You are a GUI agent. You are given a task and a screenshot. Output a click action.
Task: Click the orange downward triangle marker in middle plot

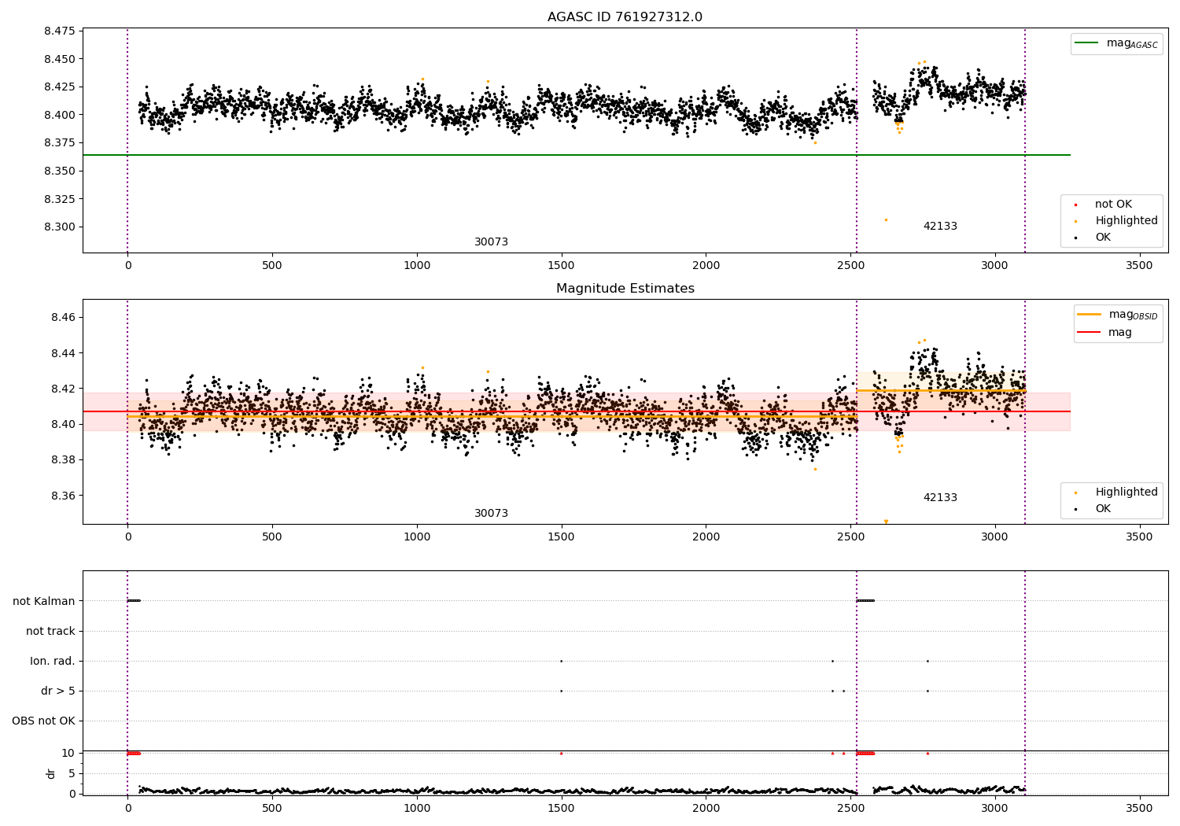pos(886,522)
